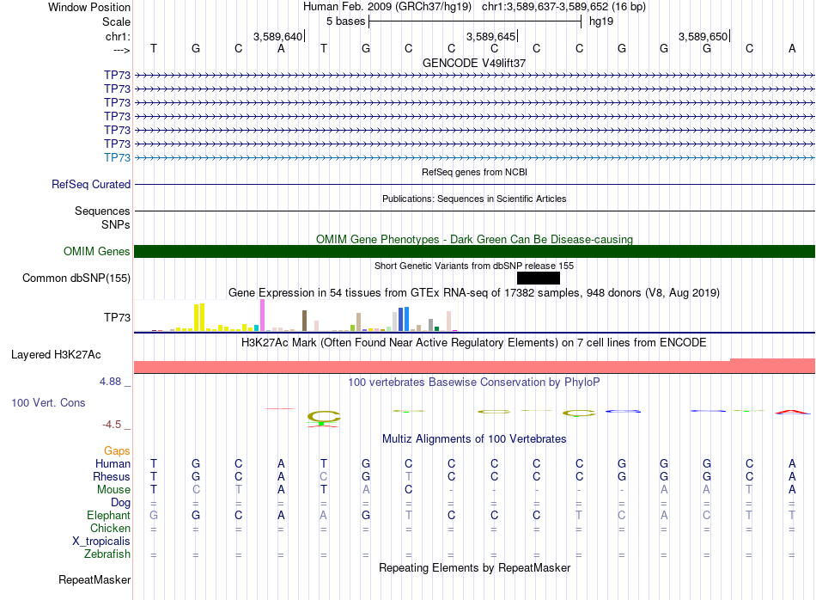Viewport: 816px width, 600px height.
Task: Click the Chicken species alignment label
Action: pyautogui.click(x=110, y=528)
